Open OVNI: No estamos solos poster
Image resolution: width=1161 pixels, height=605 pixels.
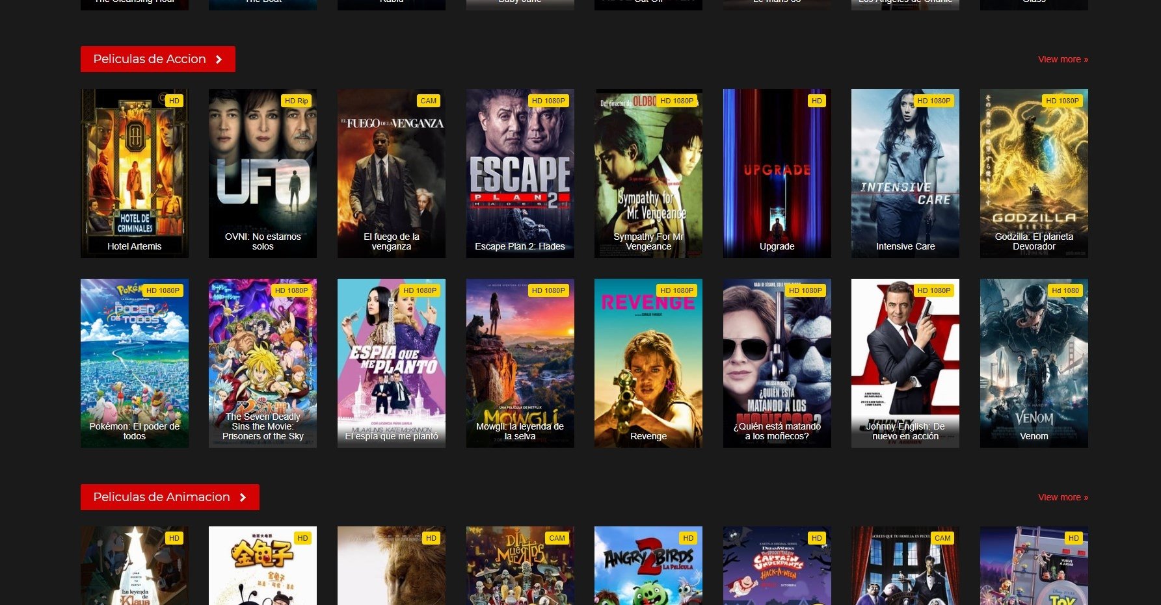pyautogui.click(x=263, y=174)
